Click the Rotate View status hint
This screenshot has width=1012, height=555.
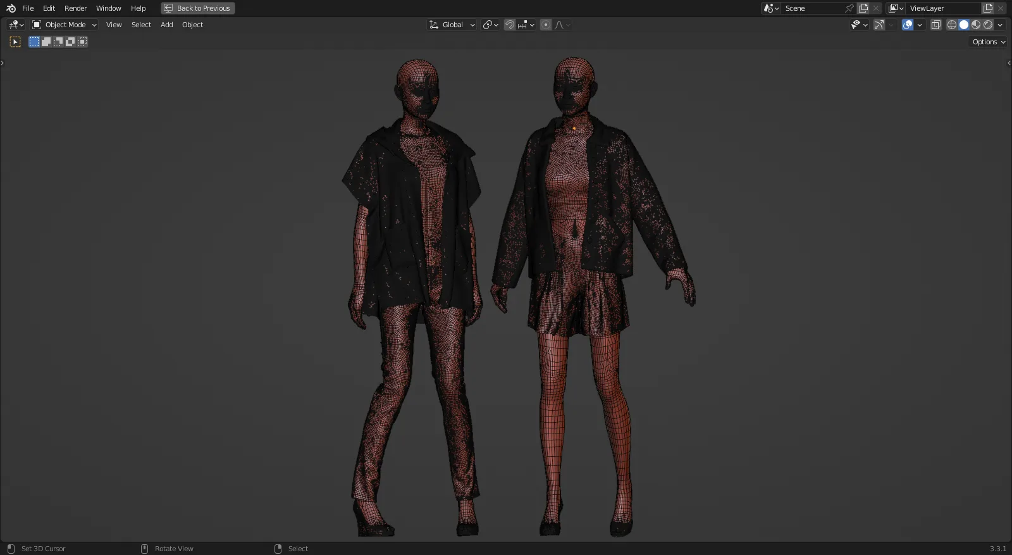tap(174, 549)
